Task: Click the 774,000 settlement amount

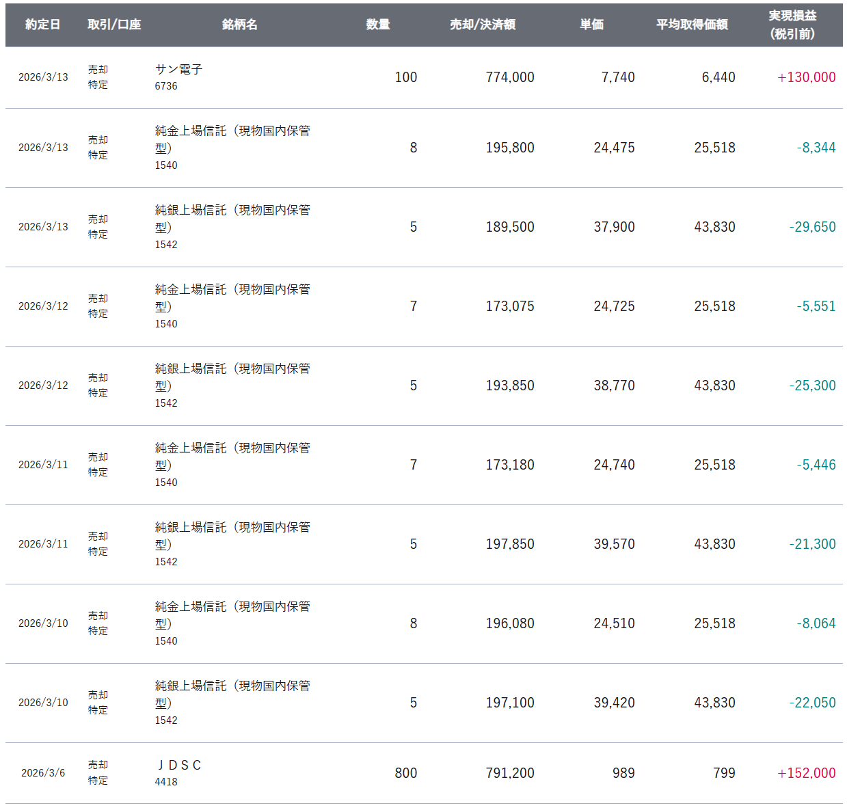Action: pyautogui.click(x=510, y=77)
